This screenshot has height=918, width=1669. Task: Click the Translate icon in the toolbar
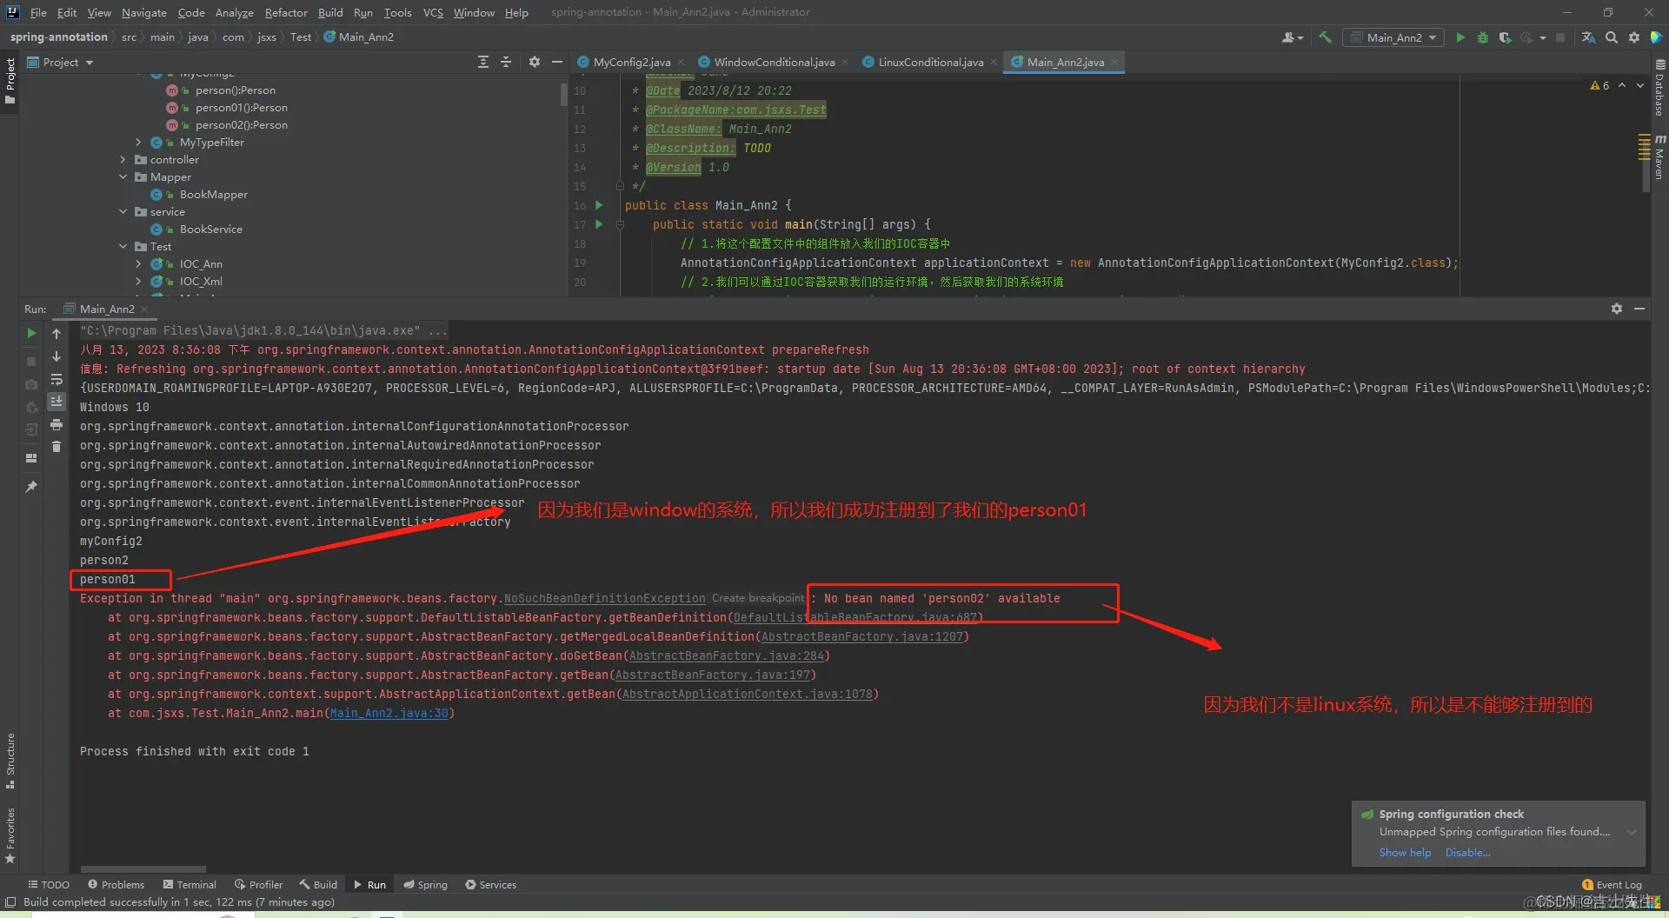(x=1588, y=37)
